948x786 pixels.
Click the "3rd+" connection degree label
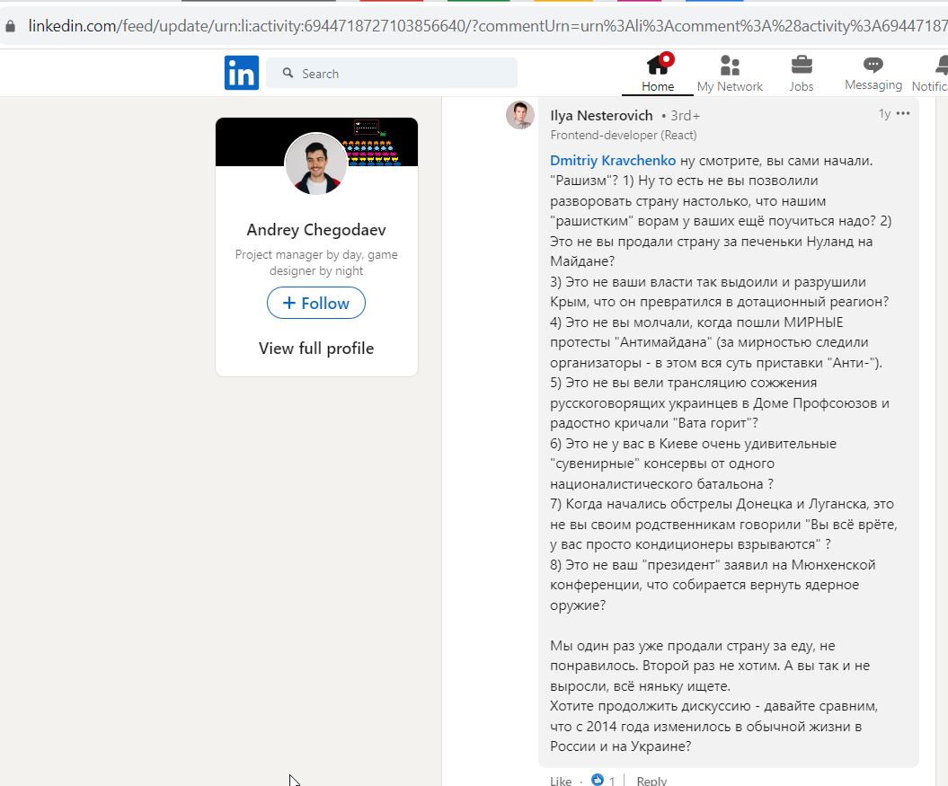pos(685,116)
